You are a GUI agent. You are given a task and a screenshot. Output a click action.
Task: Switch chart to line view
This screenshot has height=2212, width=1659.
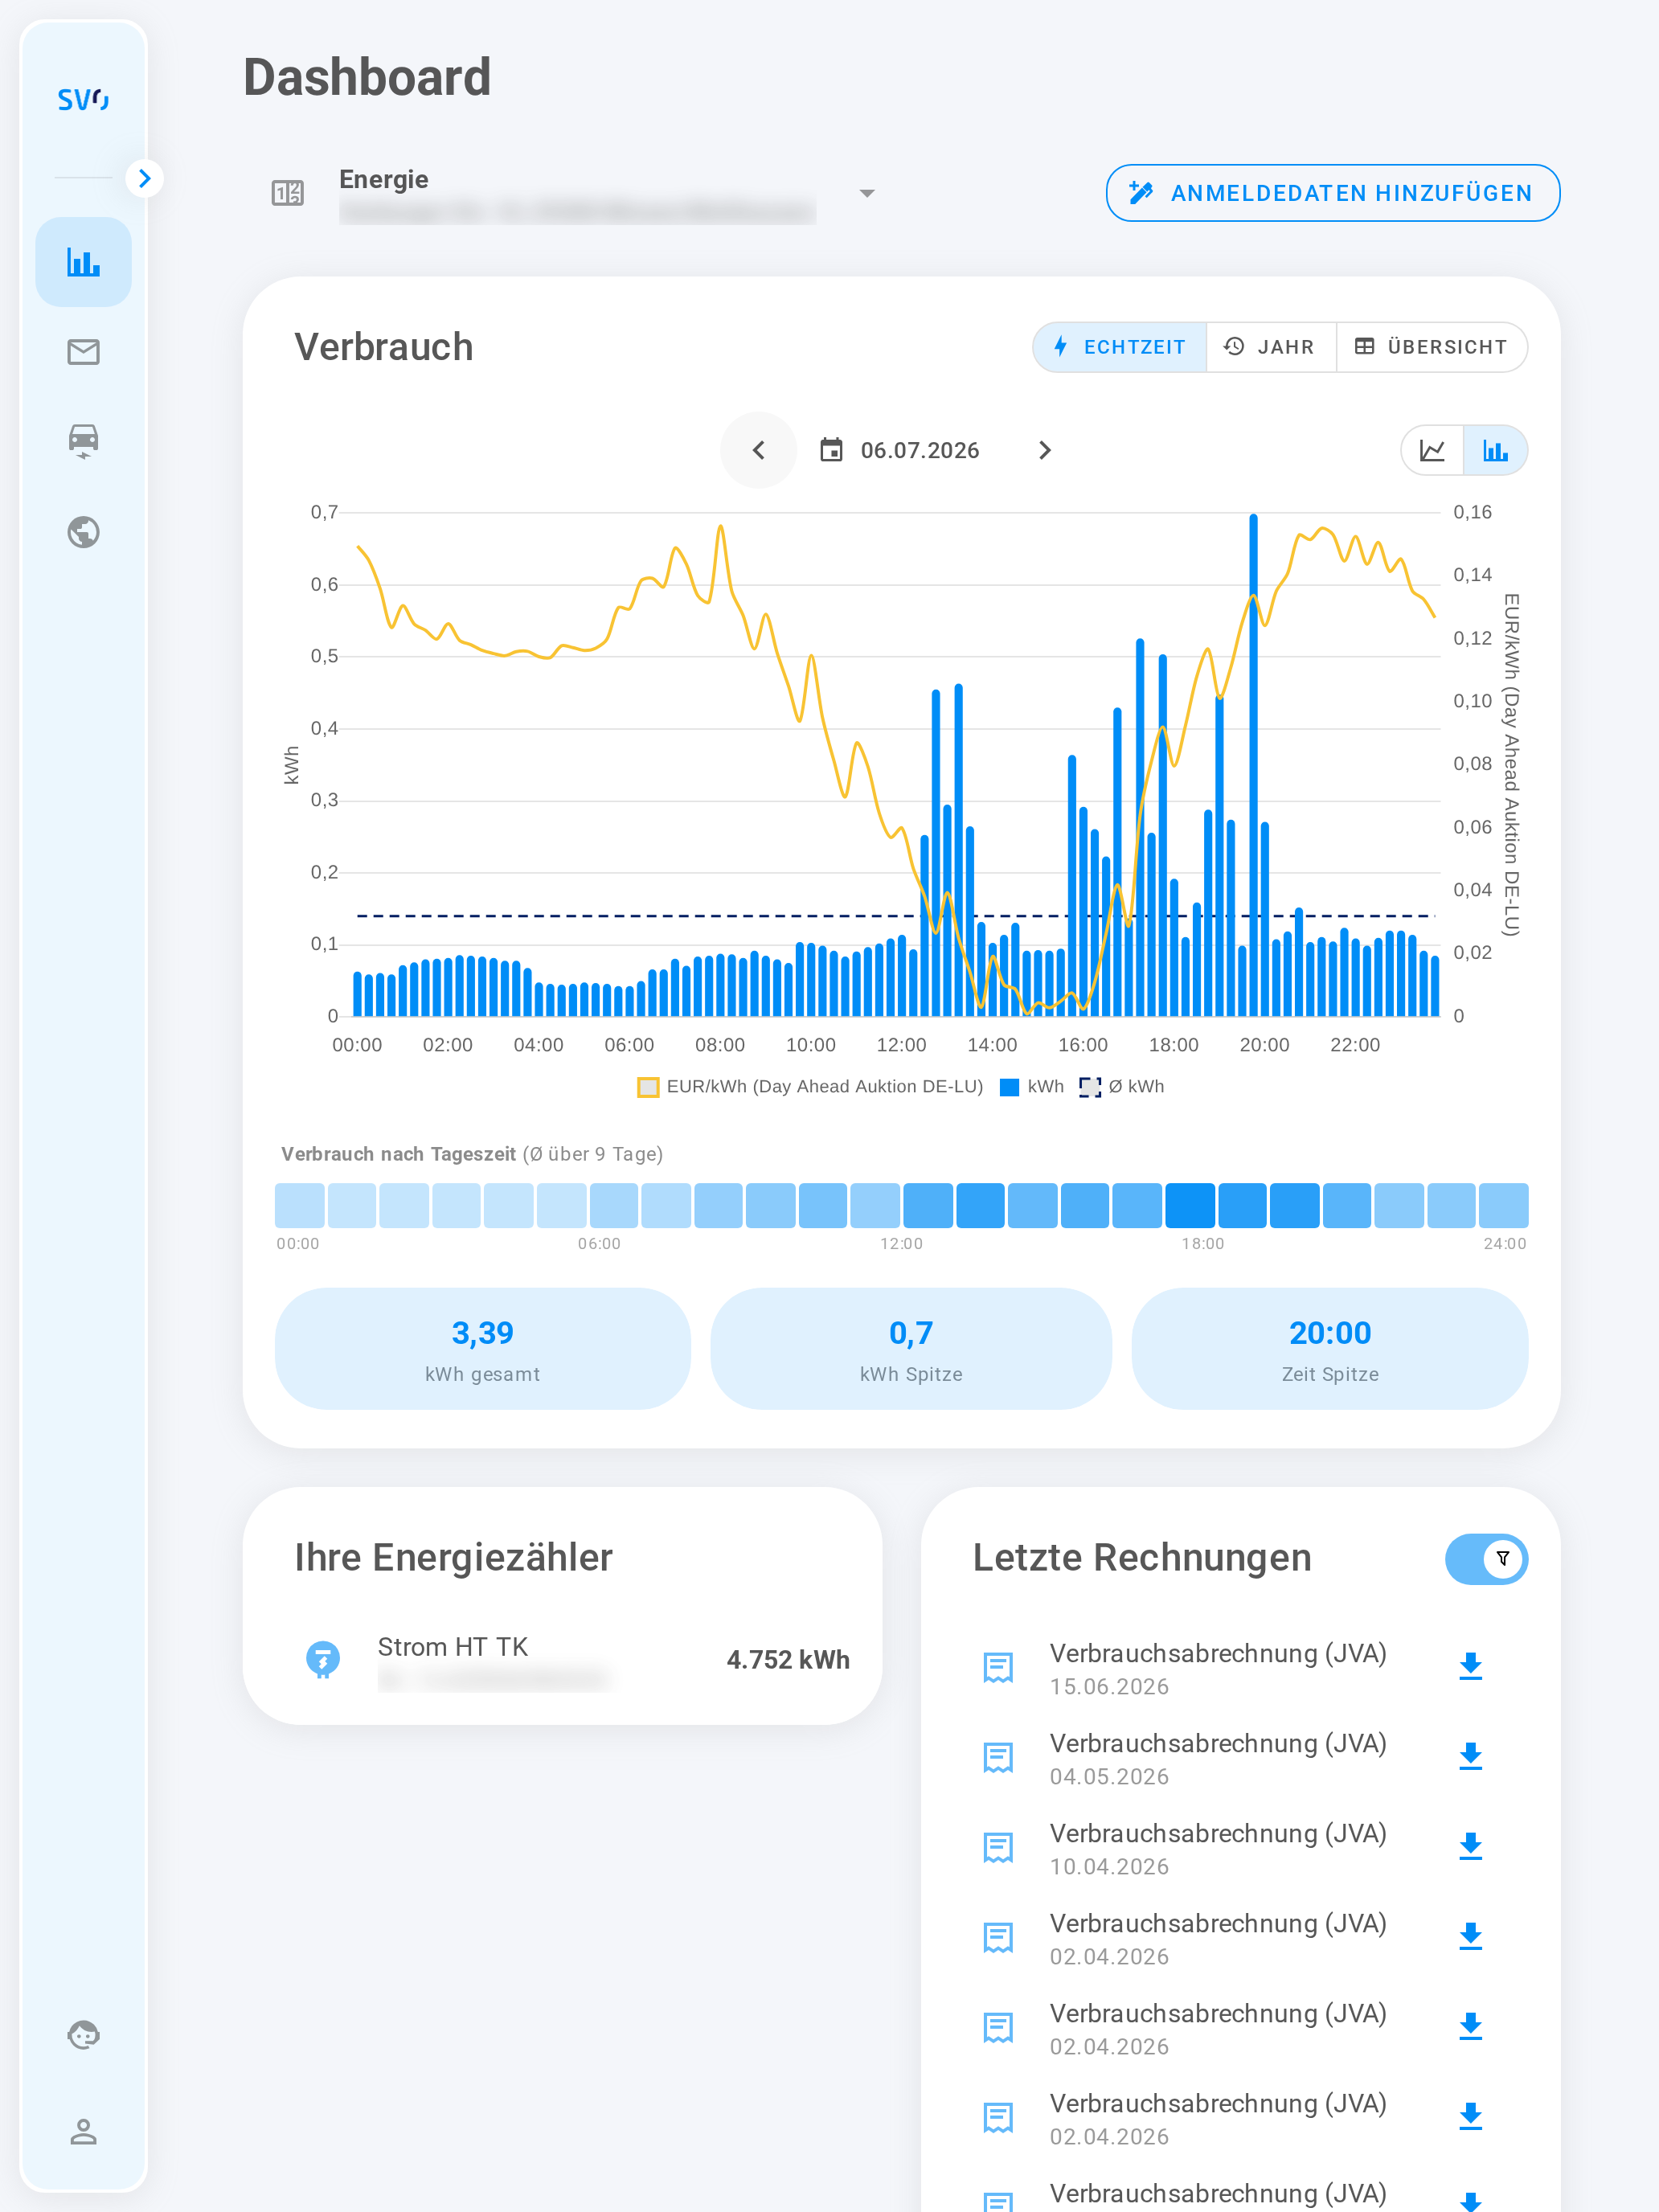click(1432, 450)
